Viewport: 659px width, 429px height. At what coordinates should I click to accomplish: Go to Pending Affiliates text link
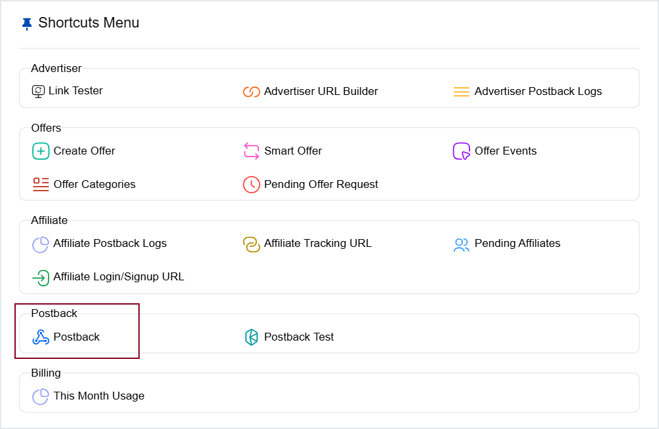point(517,244)
